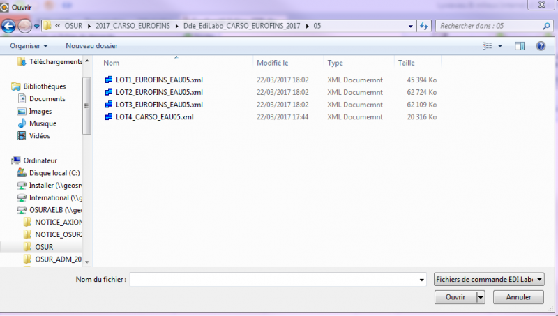Screen dimensions: 558x316
Task: Select the LOT4_CARSO_EAU05.xml file
Action: pyautogui.click(x=154, y=116)
